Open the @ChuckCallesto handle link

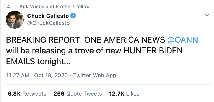tap(49, 23)
